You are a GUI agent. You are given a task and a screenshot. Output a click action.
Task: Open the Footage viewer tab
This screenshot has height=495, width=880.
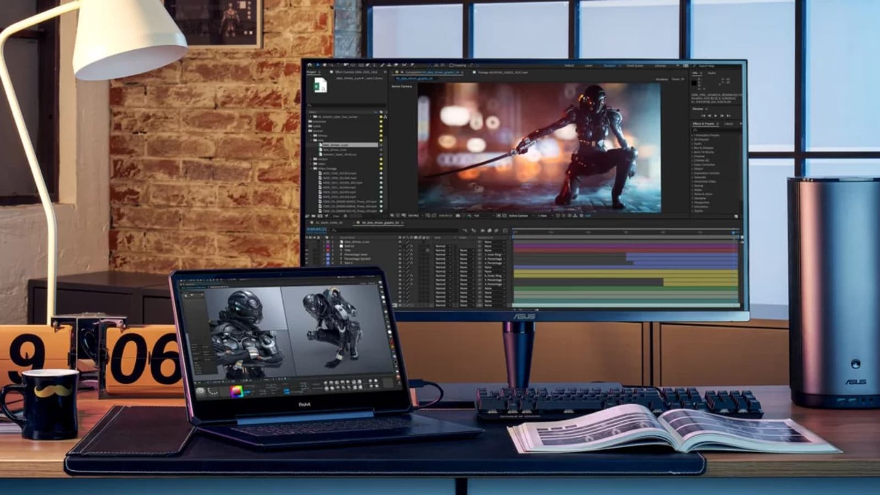point(503,72)
